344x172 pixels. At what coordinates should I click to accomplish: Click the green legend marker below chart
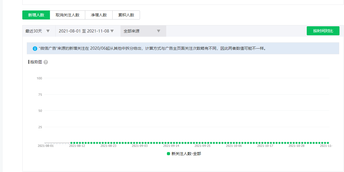[x=168, y=154]
